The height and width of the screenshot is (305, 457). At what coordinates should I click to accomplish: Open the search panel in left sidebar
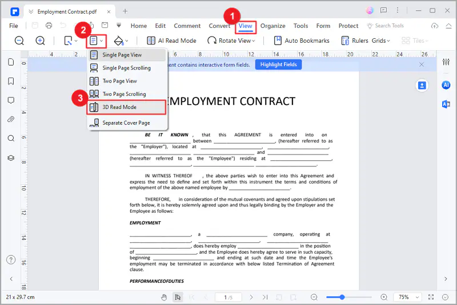[x=11, y=139]
